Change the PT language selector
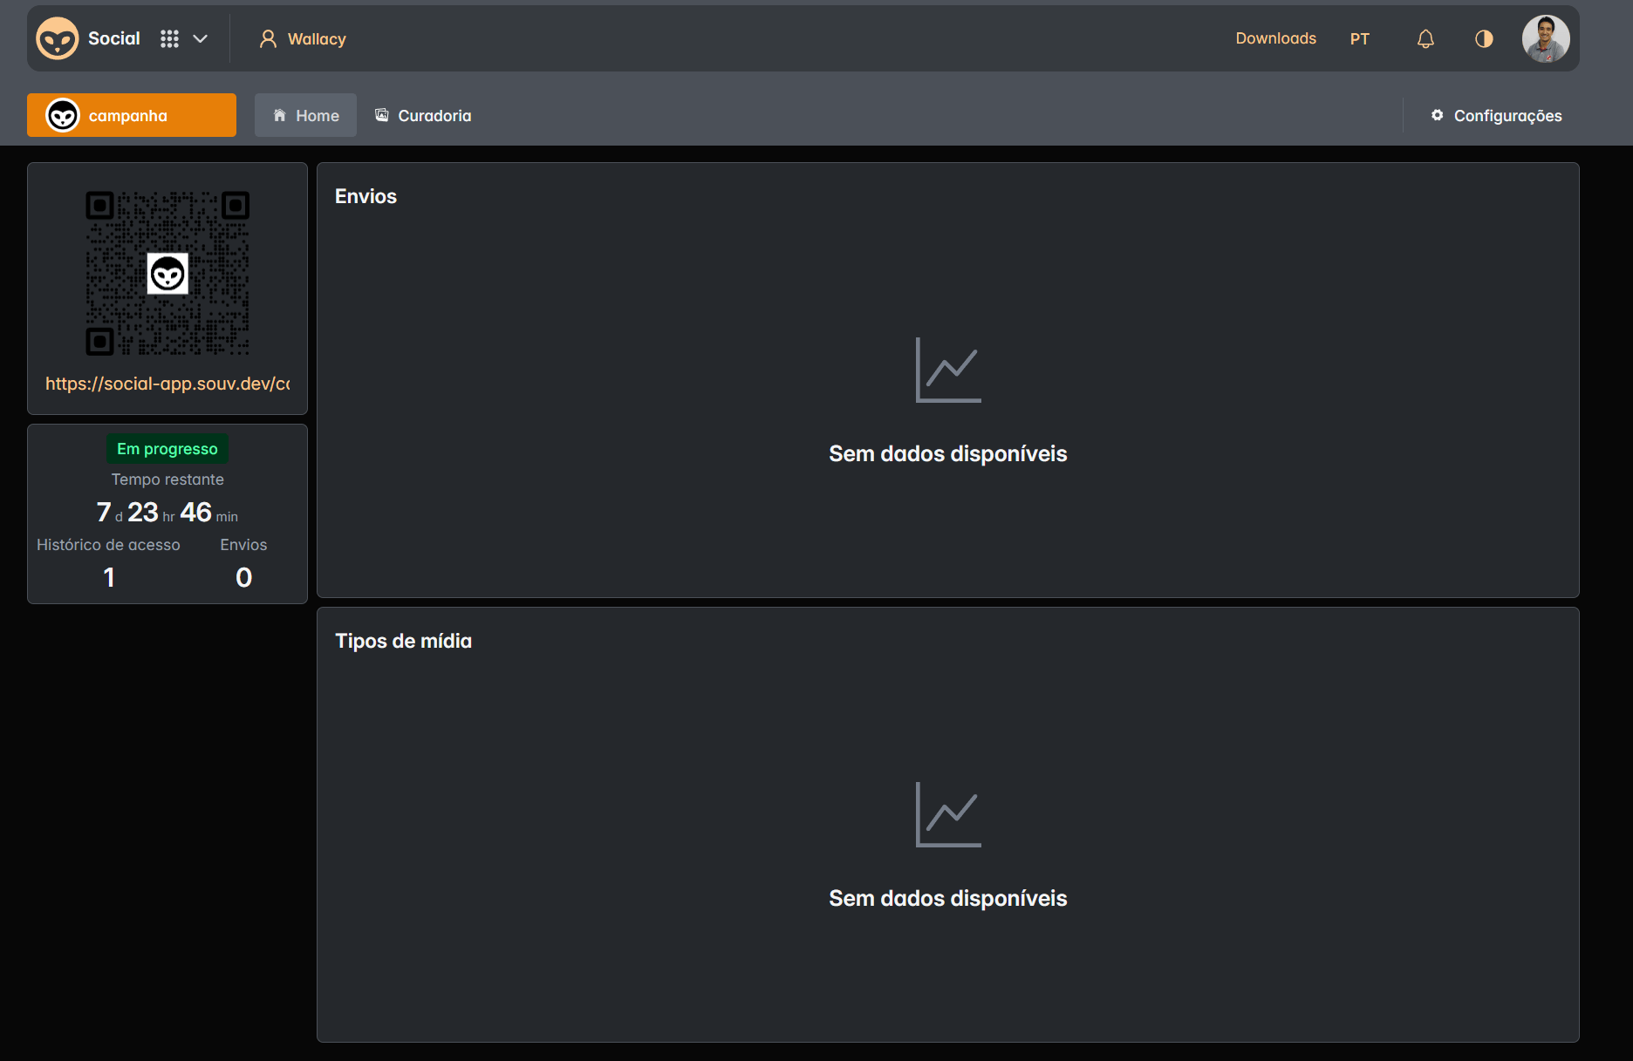 pyautogui.click(x=1359, y=38)
